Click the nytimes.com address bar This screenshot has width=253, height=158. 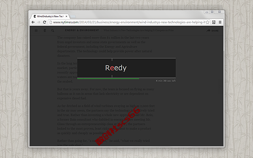[129, 22]
